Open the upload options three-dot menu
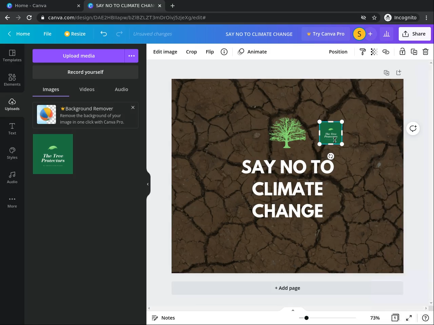Viewport: 434px width, 325px height. click(132, 56)
